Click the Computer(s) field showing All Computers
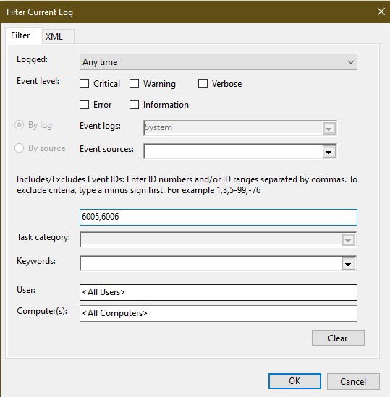The image size is (390, 397). pyautogui.click(x=219, y=313)
